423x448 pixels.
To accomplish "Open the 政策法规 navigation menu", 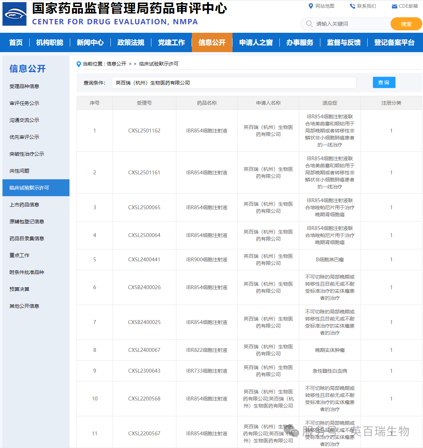I will coord(131,43).
